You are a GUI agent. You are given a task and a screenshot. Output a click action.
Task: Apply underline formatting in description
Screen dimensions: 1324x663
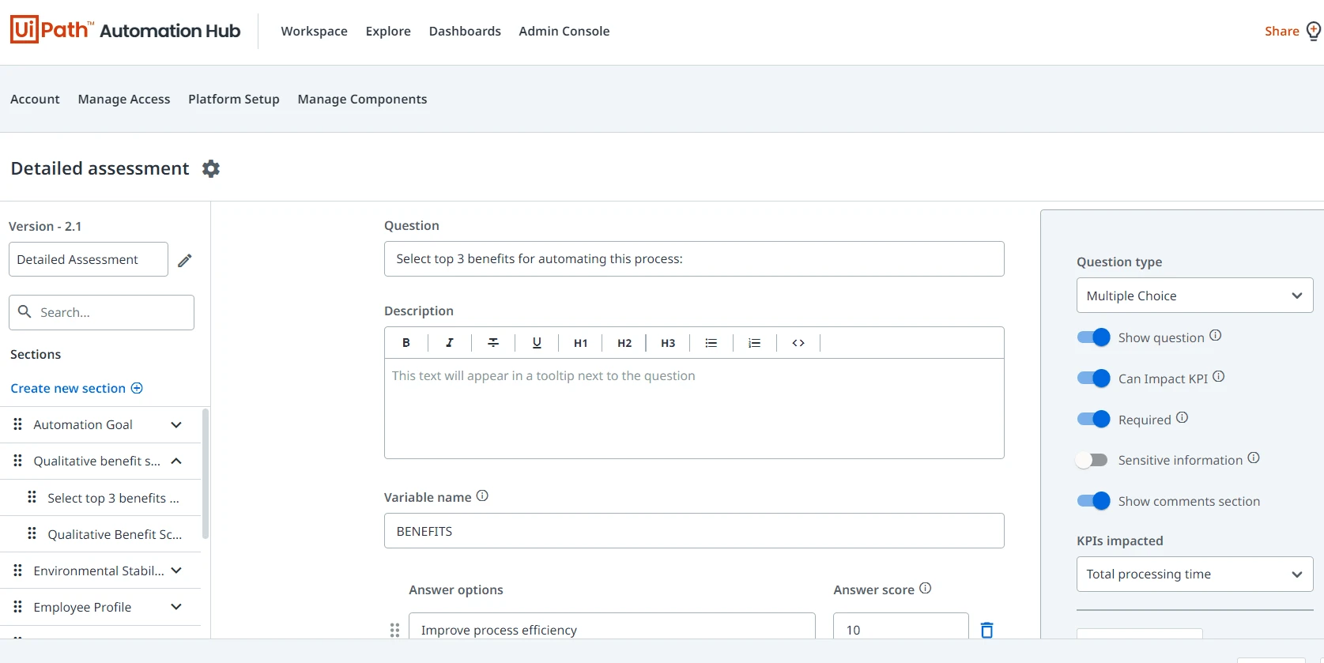pyautogui.click(x=537, y=343)
